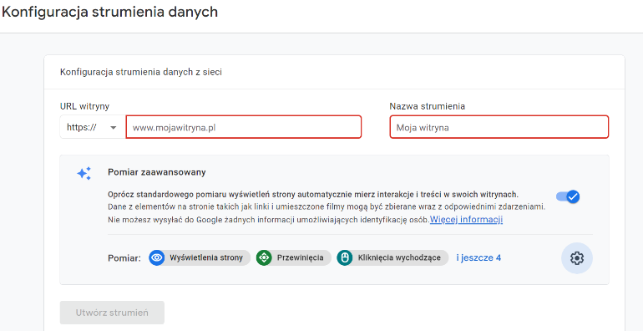Click the Pomiar zaawansowany heading
The height and width of the screenshot is (331, 643).
pos(157,172)
